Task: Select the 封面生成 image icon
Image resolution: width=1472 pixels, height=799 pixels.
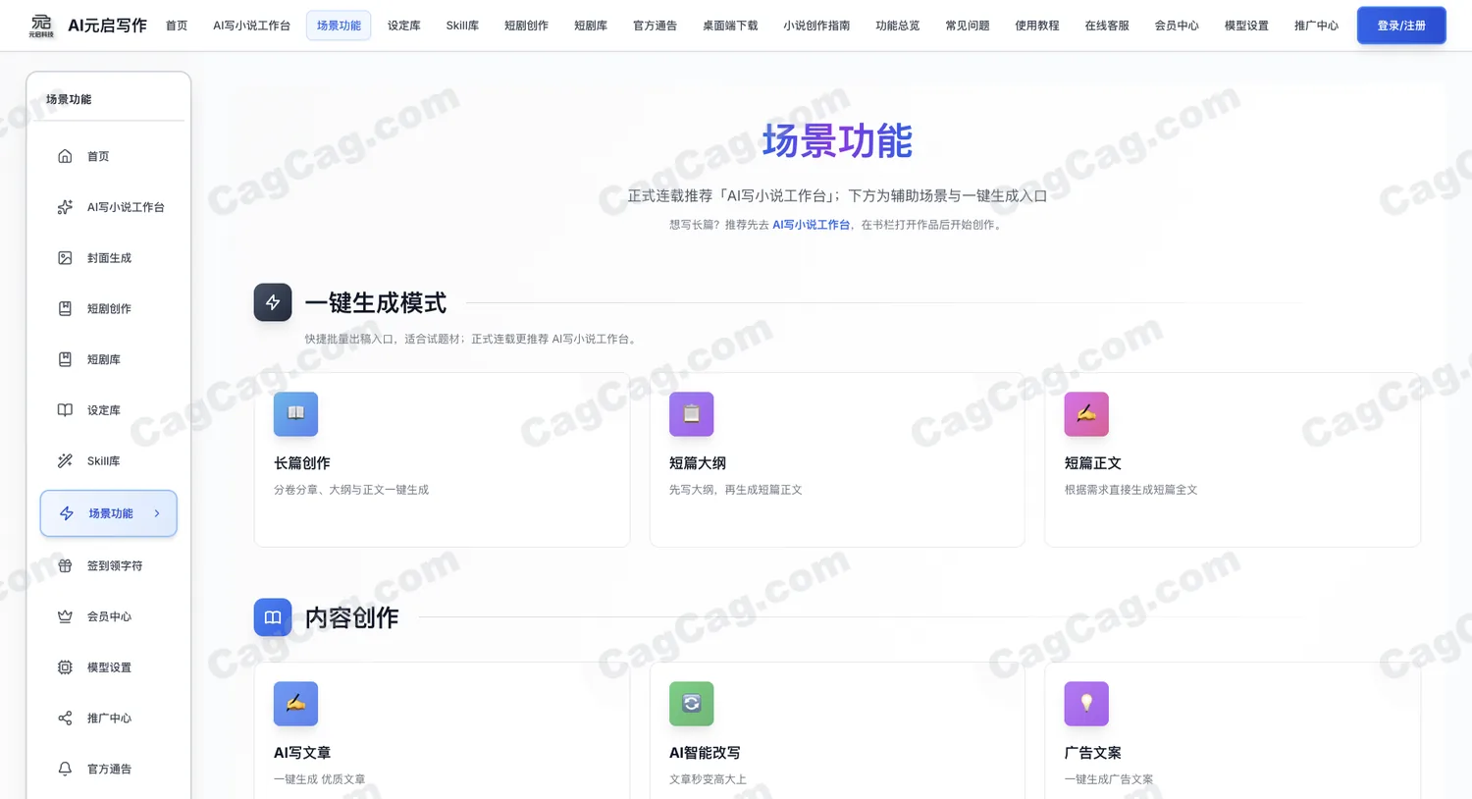Action: click(65, 258)
